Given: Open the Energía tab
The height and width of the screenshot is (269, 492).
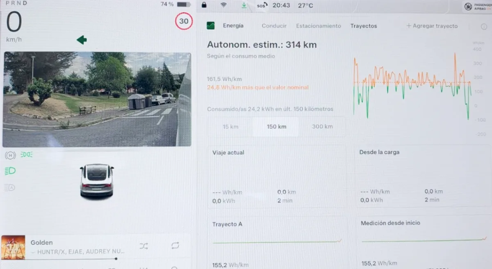Looking at the screenshot, I should [x=233, y=25].
